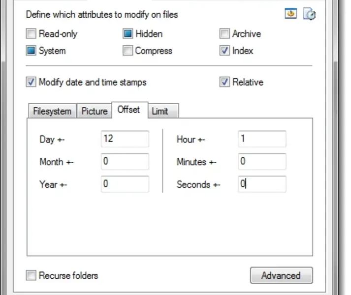Switch to the Filesystem tab

pyautogui.click(x=52, y=111)
